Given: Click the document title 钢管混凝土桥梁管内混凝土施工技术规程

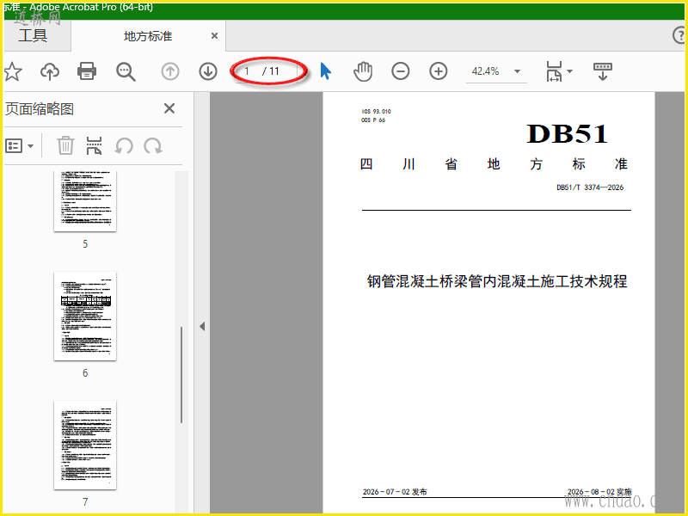Looking at the screenshot, I should pyautogui.click(x=497, y=281).
